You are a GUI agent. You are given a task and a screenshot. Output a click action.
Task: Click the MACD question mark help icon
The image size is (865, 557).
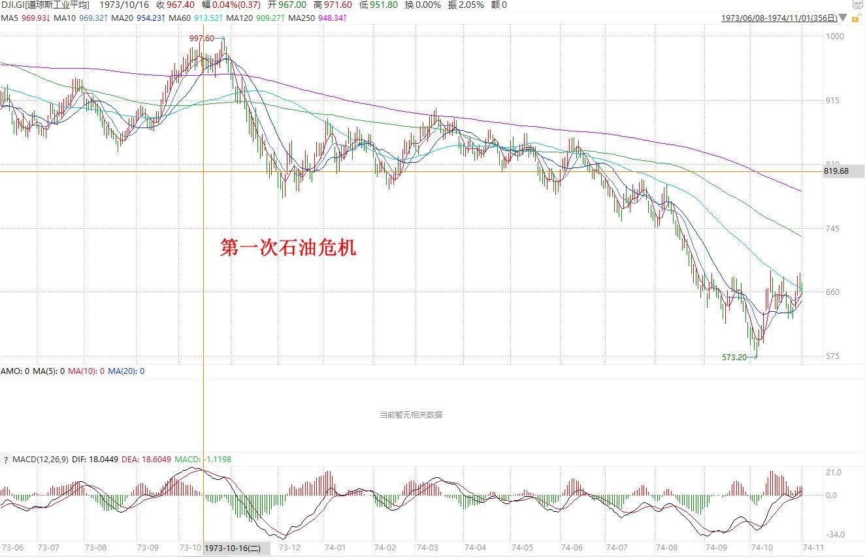coord(6,460)
